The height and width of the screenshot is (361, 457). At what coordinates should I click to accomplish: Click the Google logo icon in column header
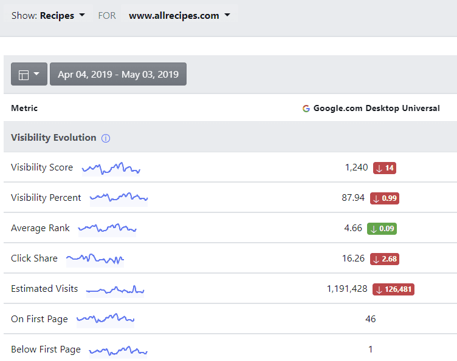(306, 109)
